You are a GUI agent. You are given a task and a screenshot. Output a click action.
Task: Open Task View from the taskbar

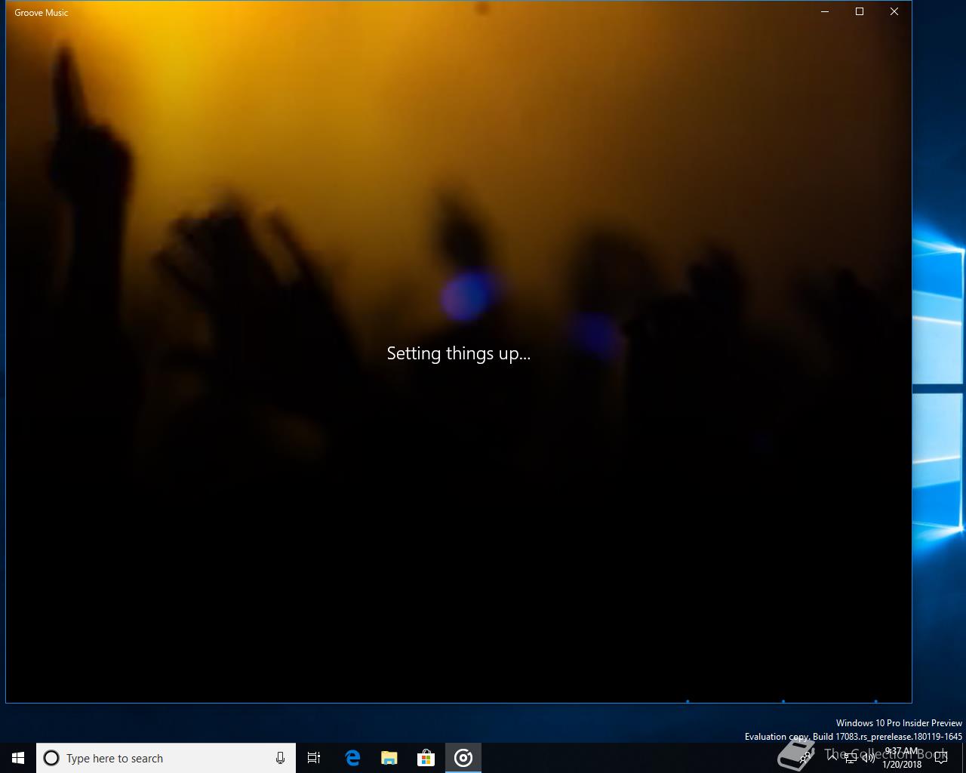click(314, 758)
